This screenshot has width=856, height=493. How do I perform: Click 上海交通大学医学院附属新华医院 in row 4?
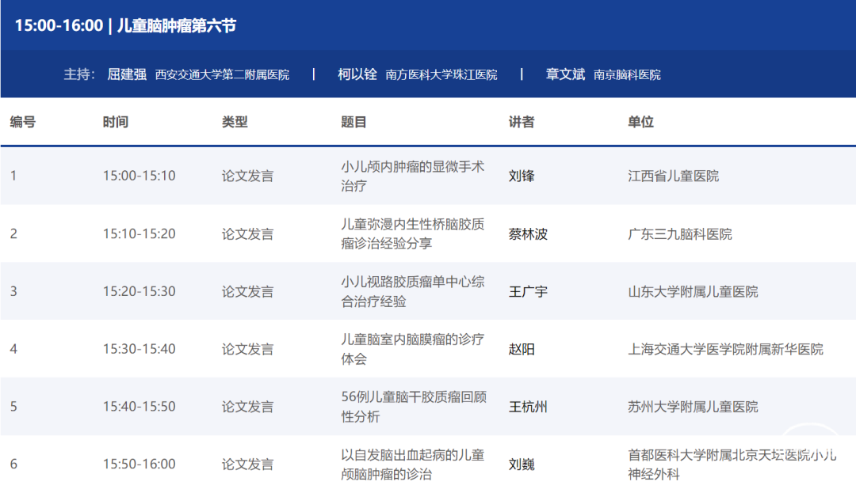click(725, 349)
